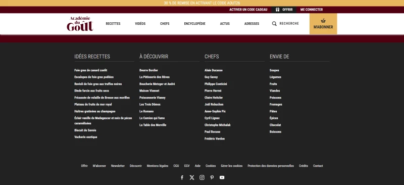404x185 pixels.
Task: Open Les Trois Dômes link
Action: point(149,104)
